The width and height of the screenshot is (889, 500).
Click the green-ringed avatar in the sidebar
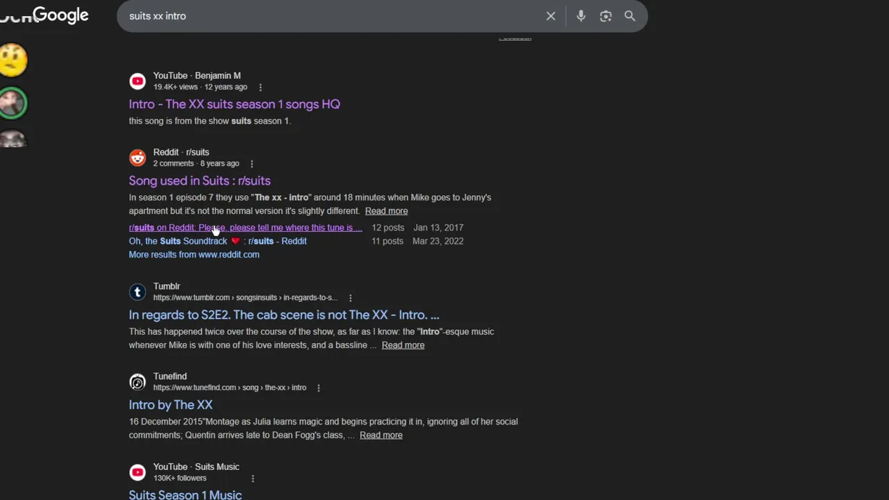13,103
